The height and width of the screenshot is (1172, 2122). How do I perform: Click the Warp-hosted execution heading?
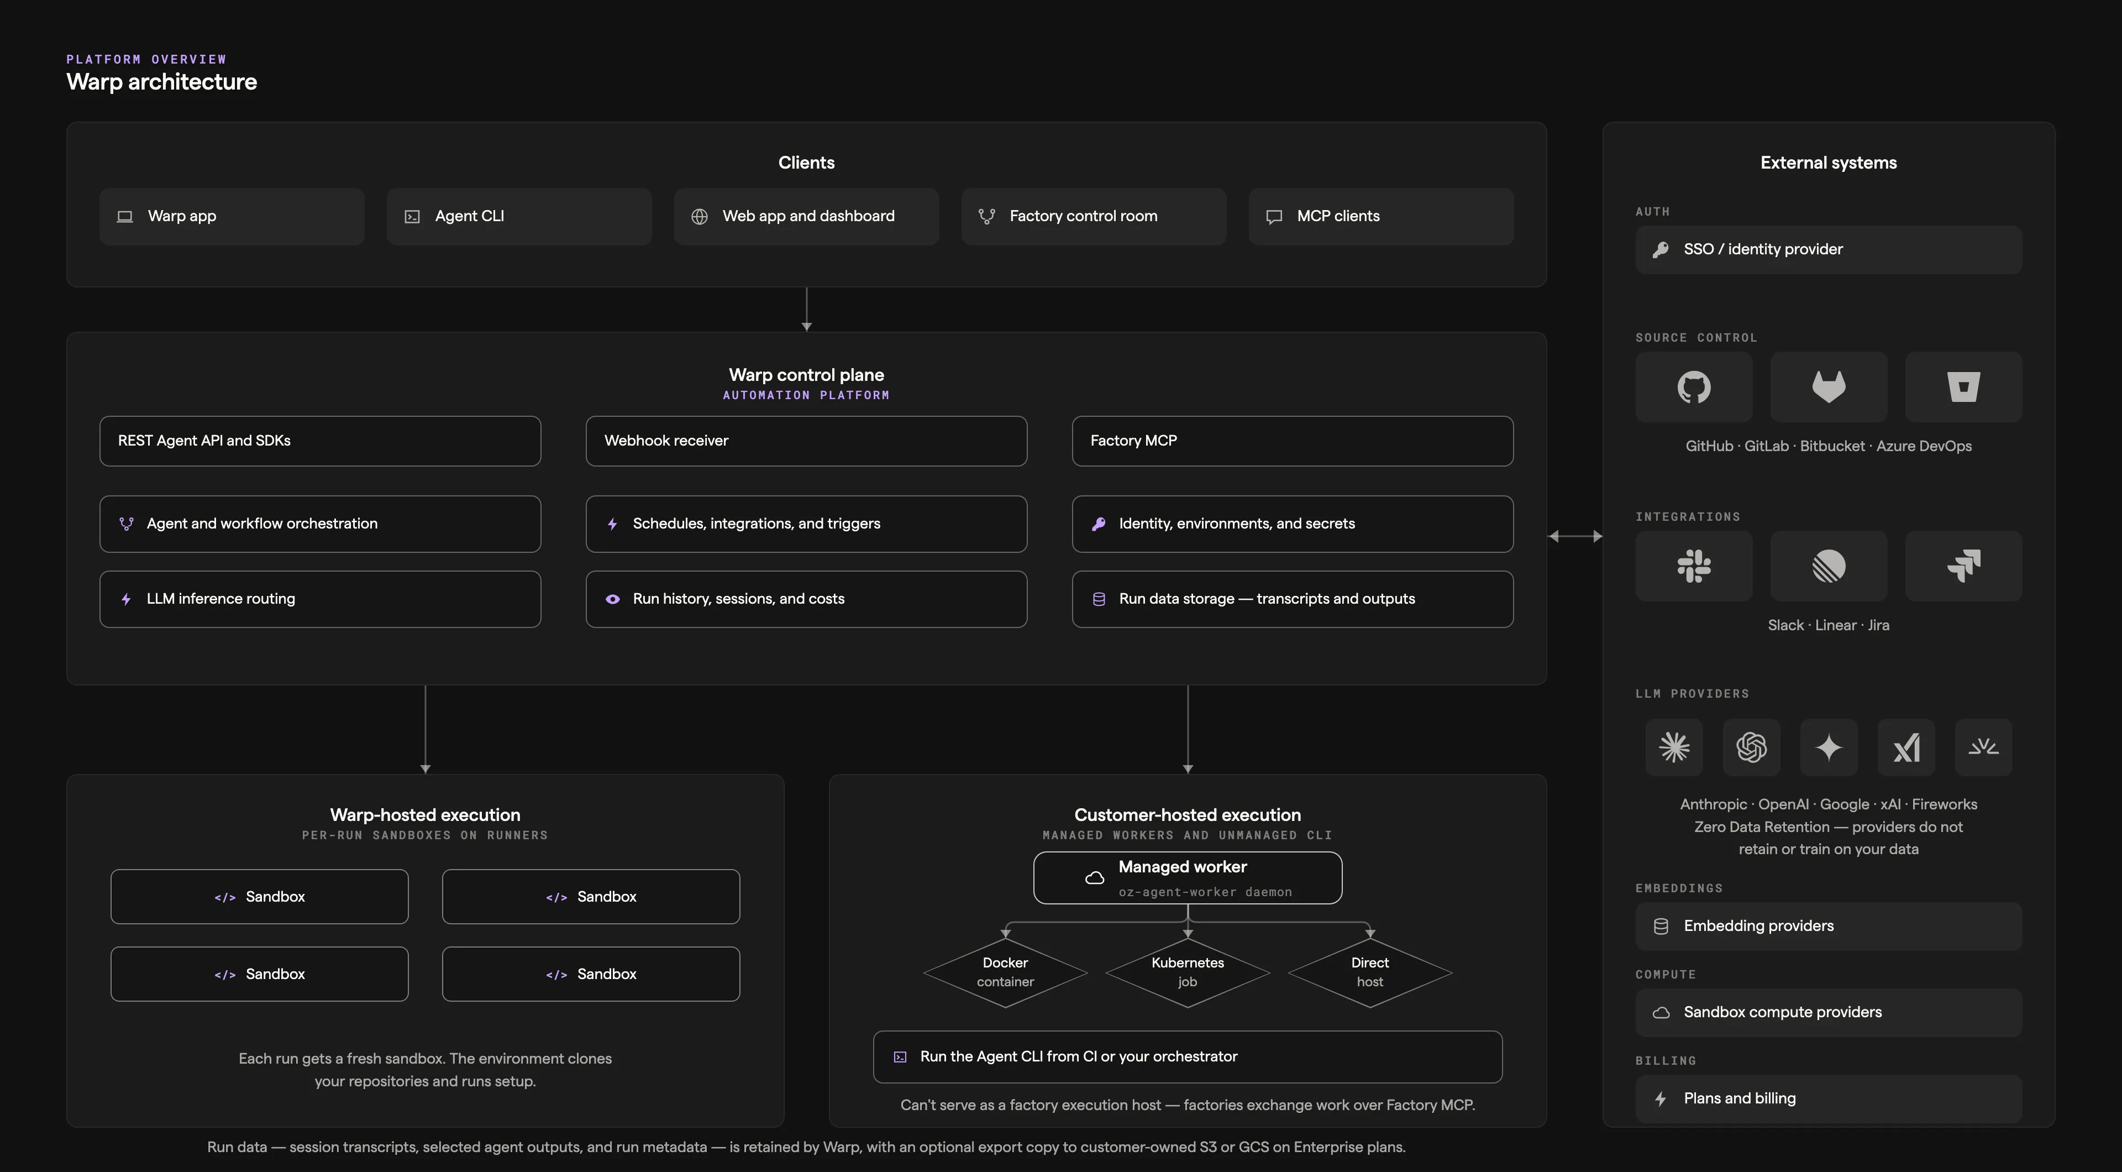pyautogui.click(x=425, y=815)
